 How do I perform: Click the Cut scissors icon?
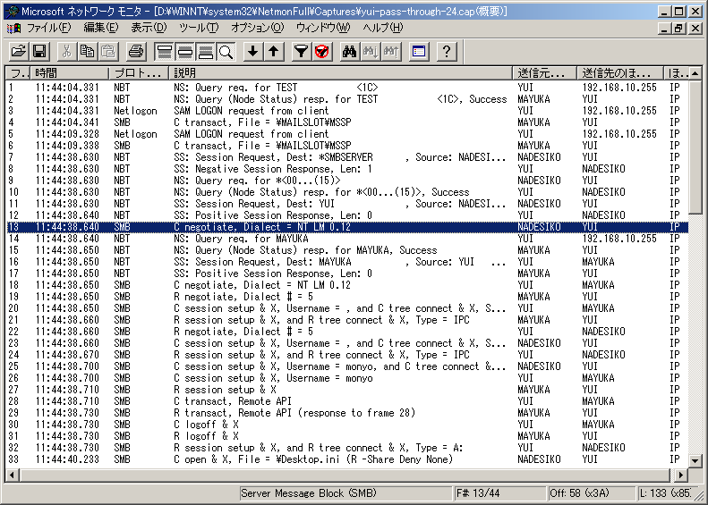(x=67, y=52)
